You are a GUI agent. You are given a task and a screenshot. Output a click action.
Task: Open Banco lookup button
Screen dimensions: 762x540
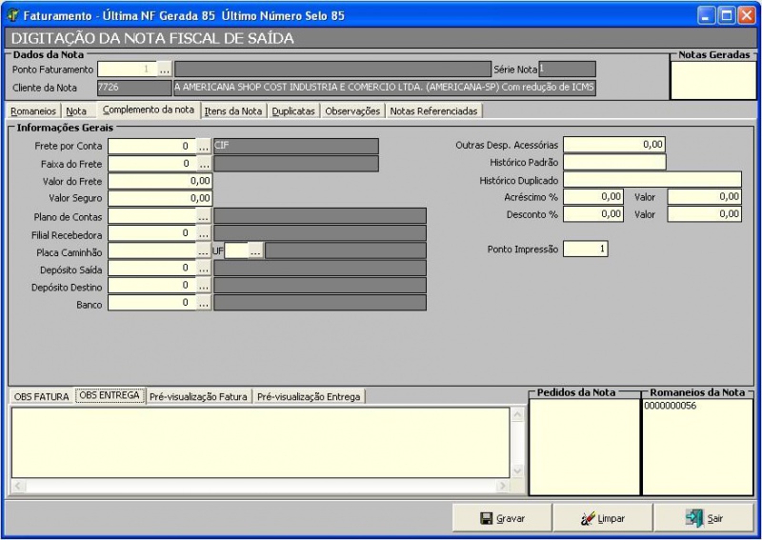point(204,303)
